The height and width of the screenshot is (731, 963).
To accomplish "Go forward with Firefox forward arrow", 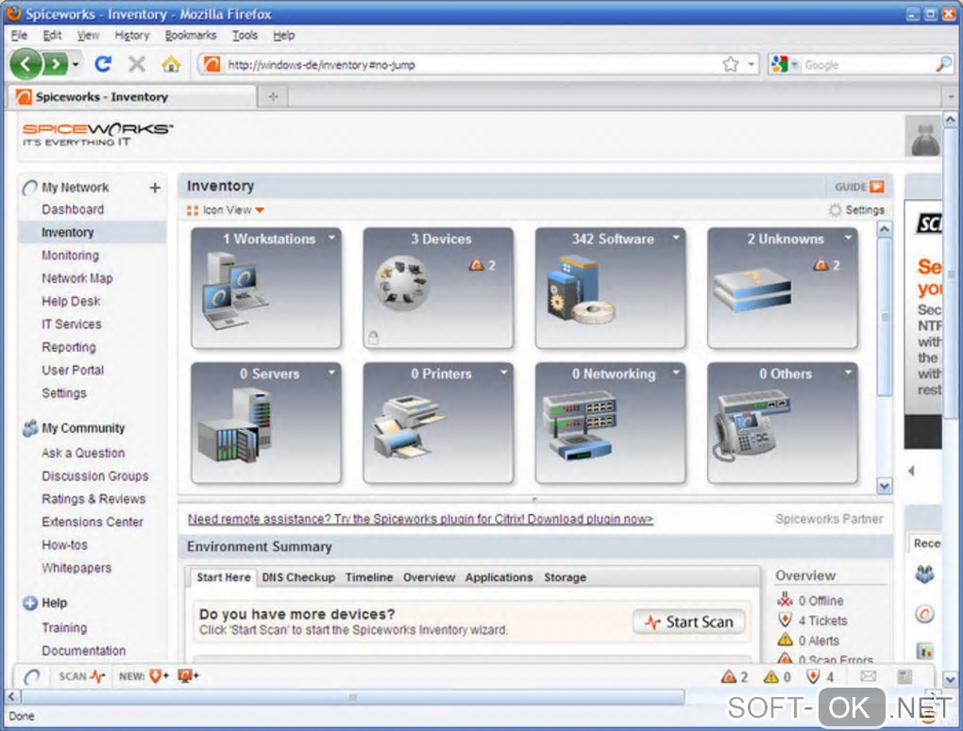I will [56, 64].
